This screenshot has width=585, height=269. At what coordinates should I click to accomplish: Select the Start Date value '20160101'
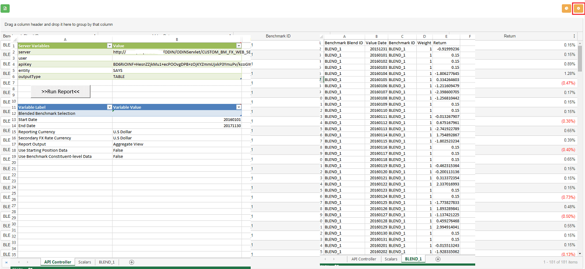coord(177,120)
